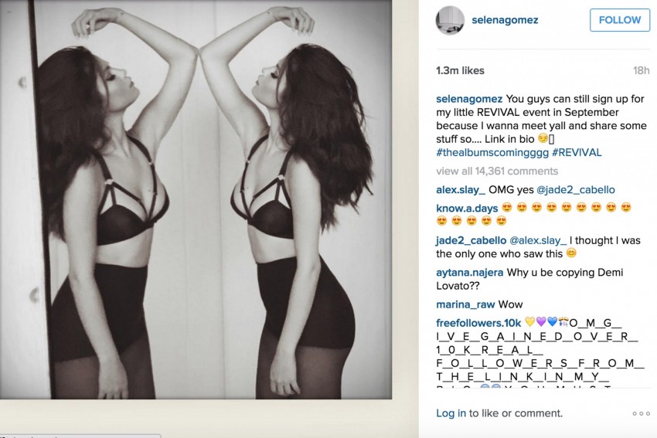Image resolution: width=657 pixels, height=438 pixels.
Task: Visit alex.slay_ commenter profile
Action: pos(461,190)
